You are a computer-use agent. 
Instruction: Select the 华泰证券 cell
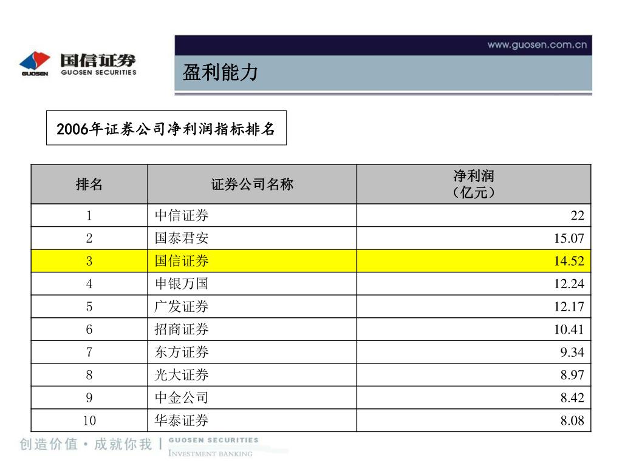pyautogui.click(x=252, y=420)
